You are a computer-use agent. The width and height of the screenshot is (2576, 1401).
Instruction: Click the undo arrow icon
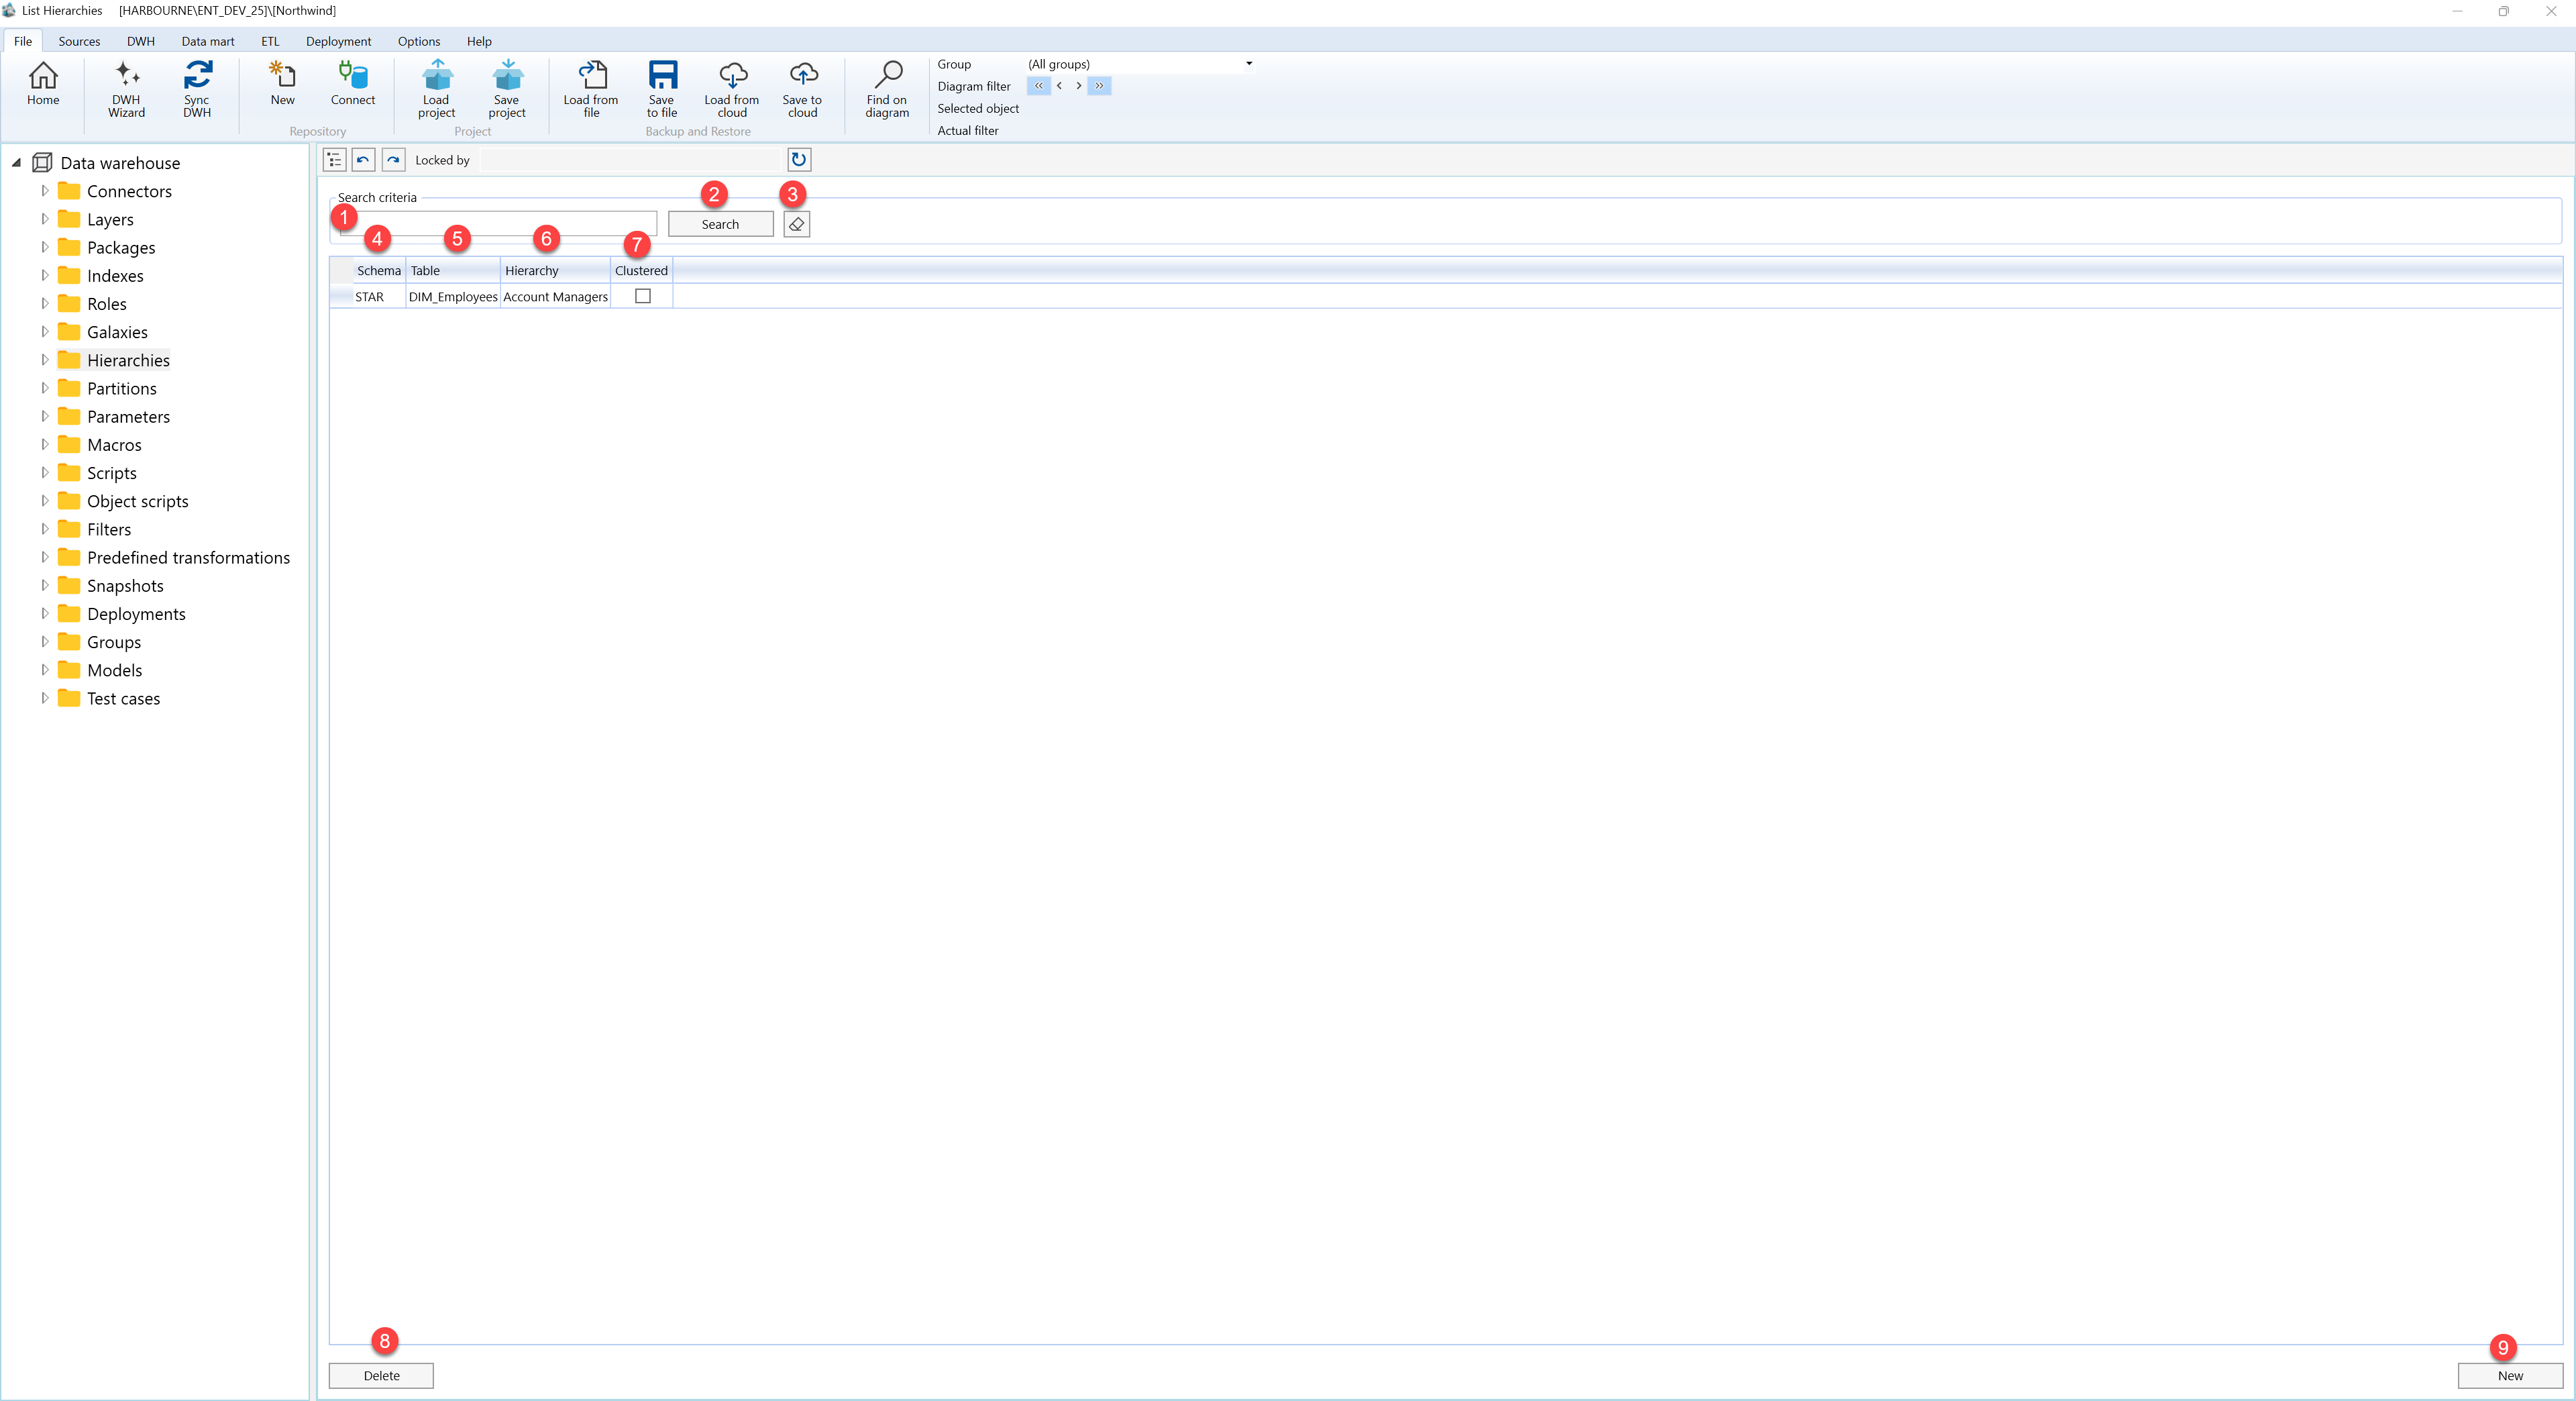(x=364, y=160)
